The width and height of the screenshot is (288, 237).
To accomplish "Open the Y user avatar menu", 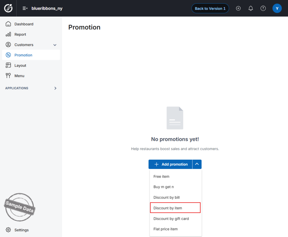I will coord(277,8).
